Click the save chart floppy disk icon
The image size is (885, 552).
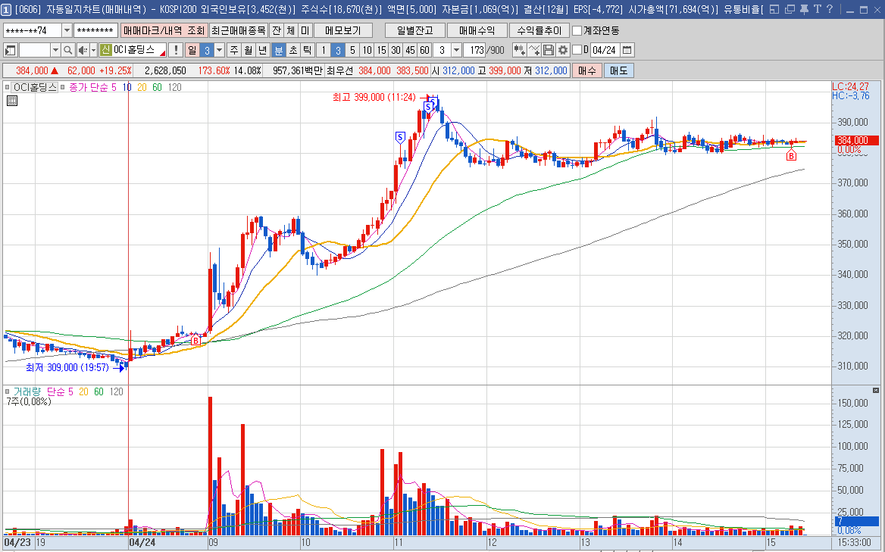tap(549, 50)
